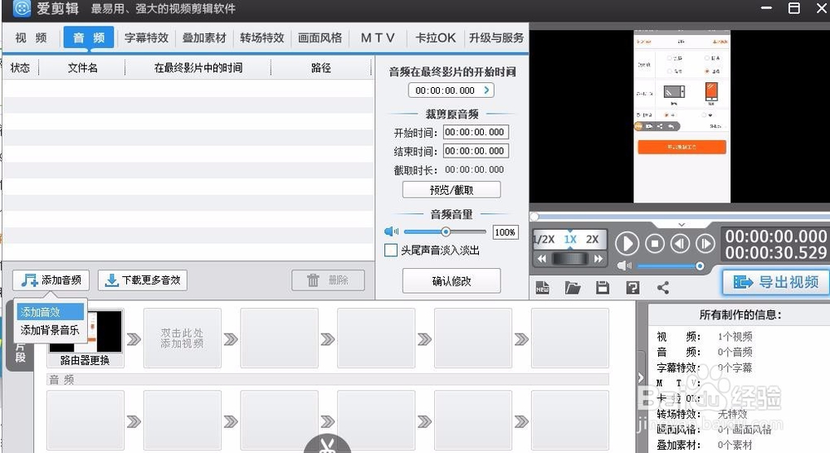This screenshot has width=830, height=453.
Task: Choose 添加背景音乐 from the popup menu
Action: click(x=51, y=330)
